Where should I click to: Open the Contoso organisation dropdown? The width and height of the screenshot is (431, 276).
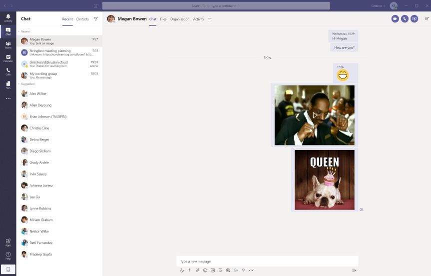click(x=379, y=6)
